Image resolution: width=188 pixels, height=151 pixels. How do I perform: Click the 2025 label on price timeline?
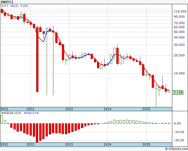[x=146, y=109]
